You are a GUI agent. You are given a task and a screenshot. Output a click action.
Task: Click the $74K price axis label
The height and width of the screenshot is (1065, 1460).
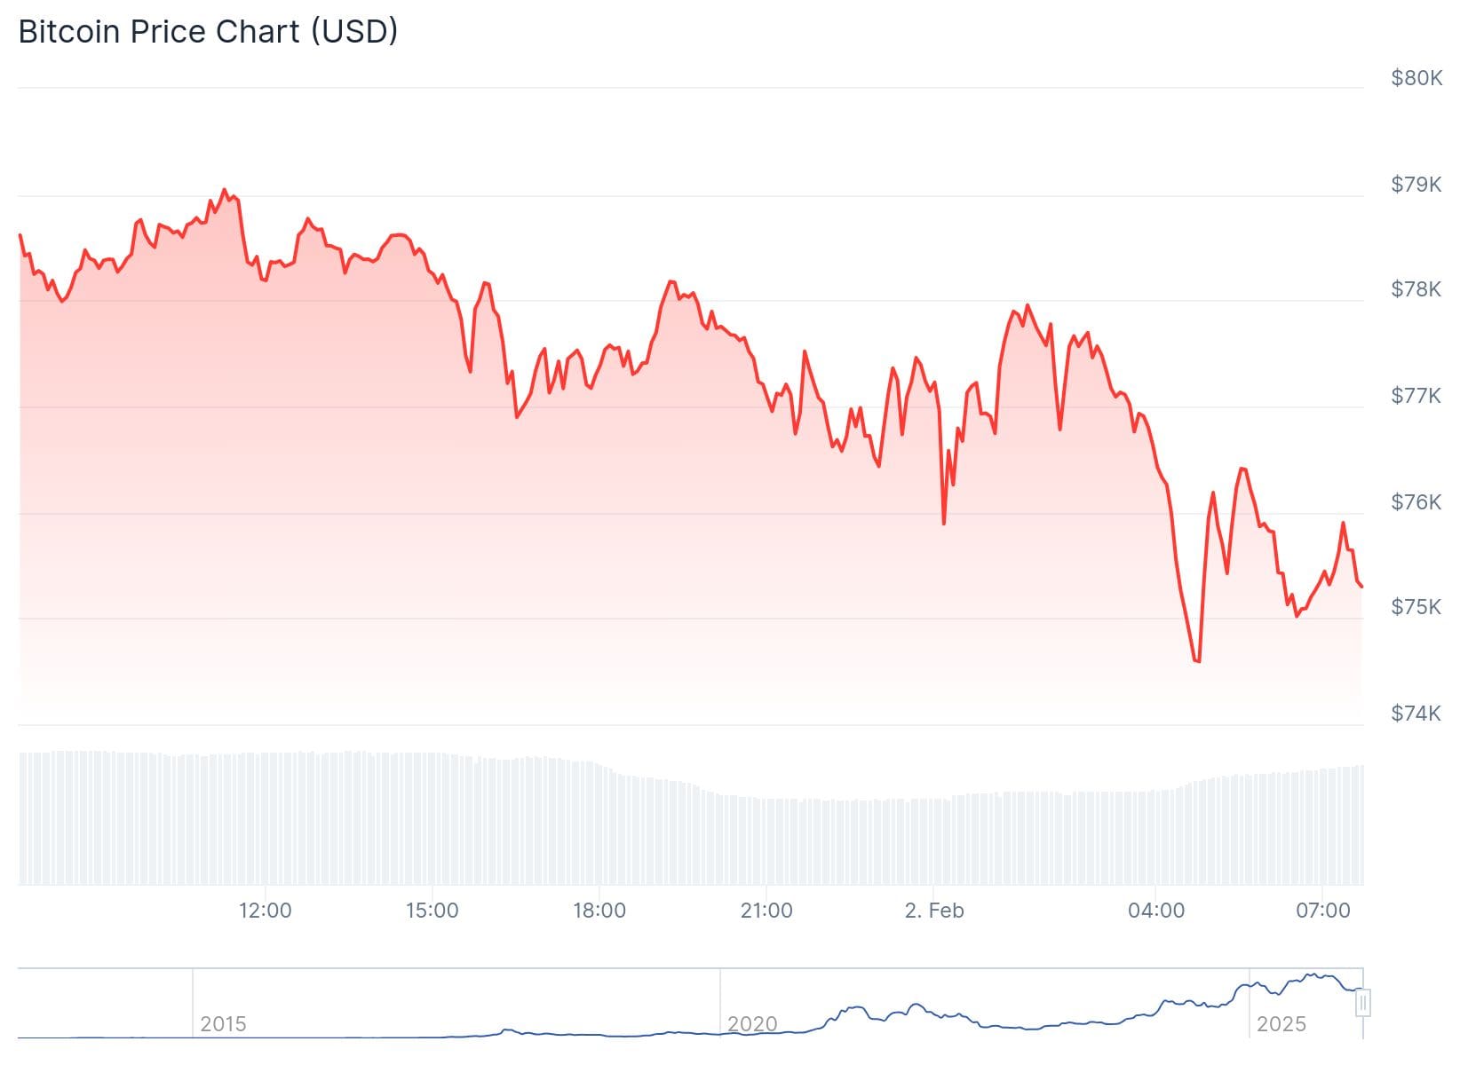click(1416, 714)
